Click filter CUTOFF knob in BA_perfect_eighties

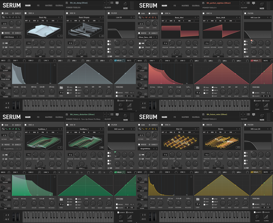[253, 43]
